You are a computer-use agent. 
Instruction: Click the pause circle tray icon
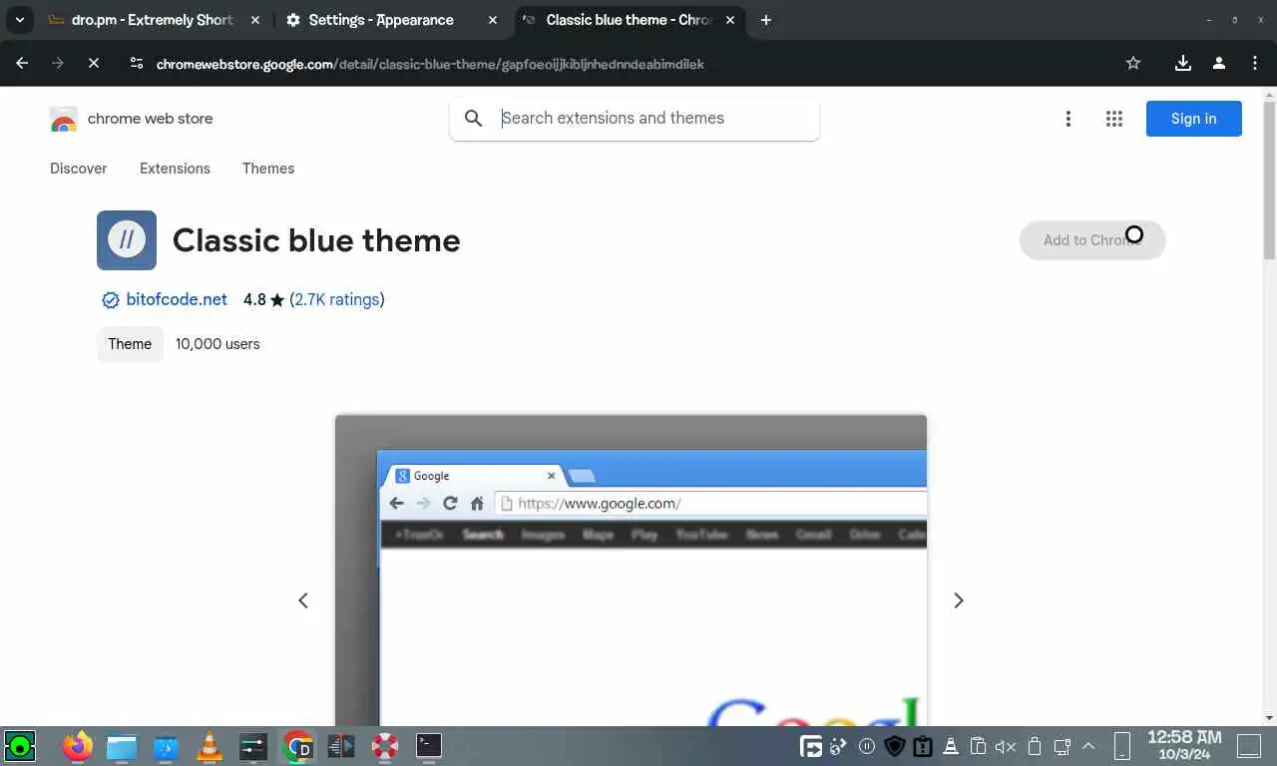[x=867, y=746]
